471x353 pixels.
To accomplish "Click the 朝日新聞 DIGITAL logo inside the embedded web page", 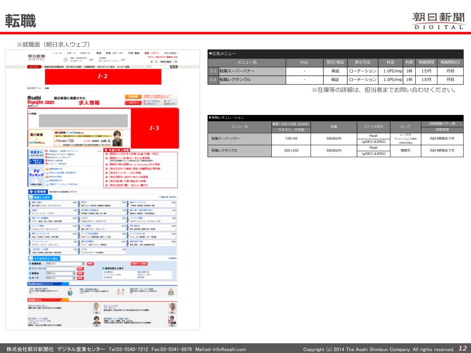I will (36, 57).
